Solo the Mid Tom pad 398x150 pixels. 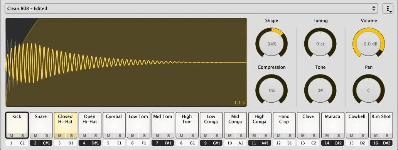[169, 135]
